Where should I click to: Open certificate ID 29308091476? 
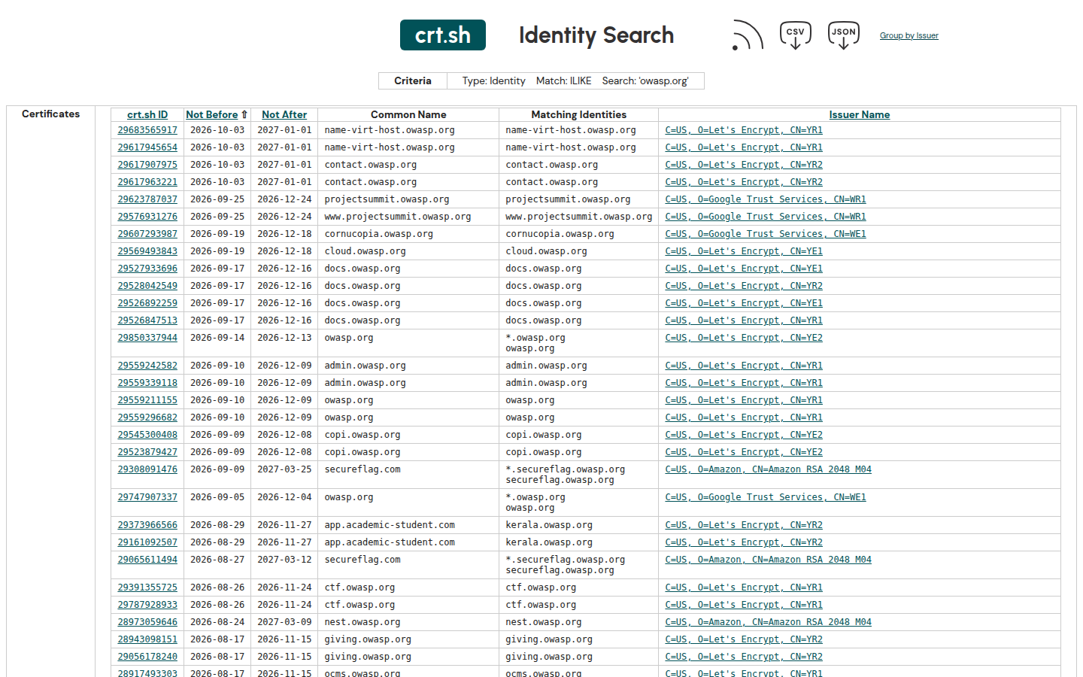click(147, 469)
